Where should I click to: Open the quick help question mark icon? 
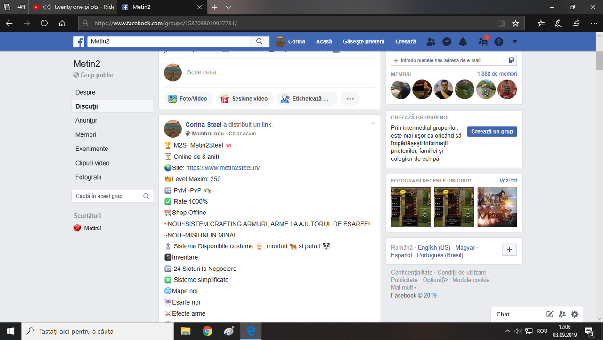[499, 41]
